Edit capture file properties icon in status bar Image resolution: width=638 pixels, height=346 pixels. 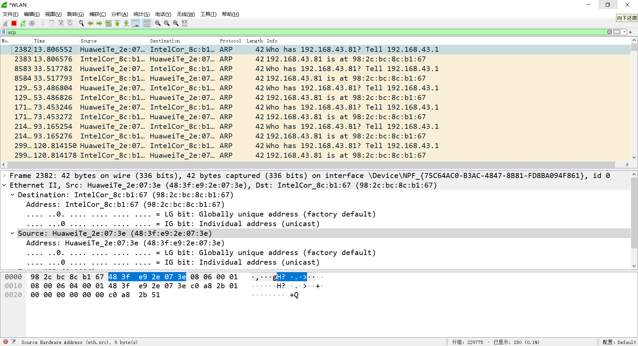(x=14, y=342)
